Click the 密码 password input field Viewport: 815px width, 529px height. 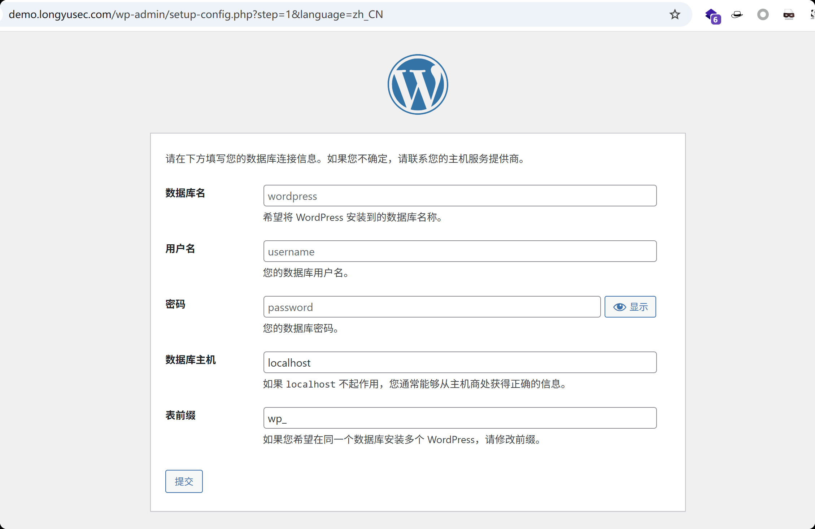pos(432,307)
